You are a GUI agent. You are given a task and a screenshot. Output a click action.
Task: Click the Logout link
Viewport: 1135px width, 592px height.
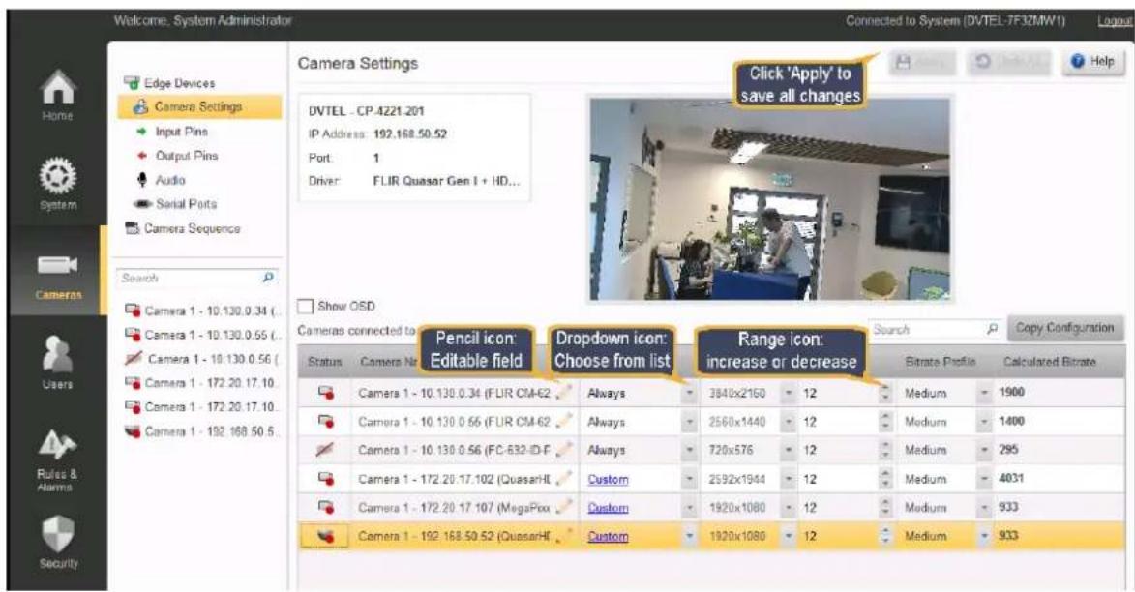[1115, 21]
